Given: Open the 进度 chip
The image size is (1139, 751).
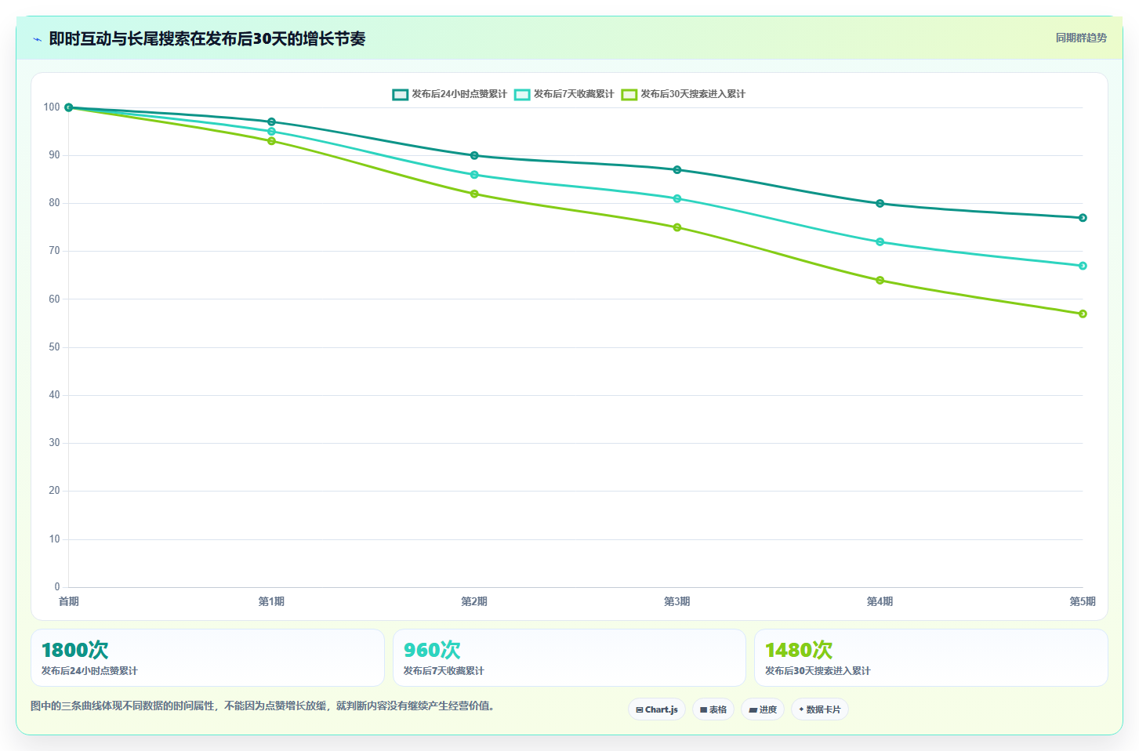Looking at the screenshot, I should pyautogui.click(x=763, y=709).
